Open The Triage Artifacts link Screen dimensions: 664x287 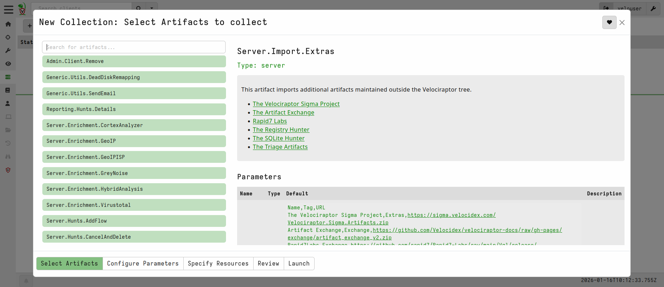(x=280, y=147)
